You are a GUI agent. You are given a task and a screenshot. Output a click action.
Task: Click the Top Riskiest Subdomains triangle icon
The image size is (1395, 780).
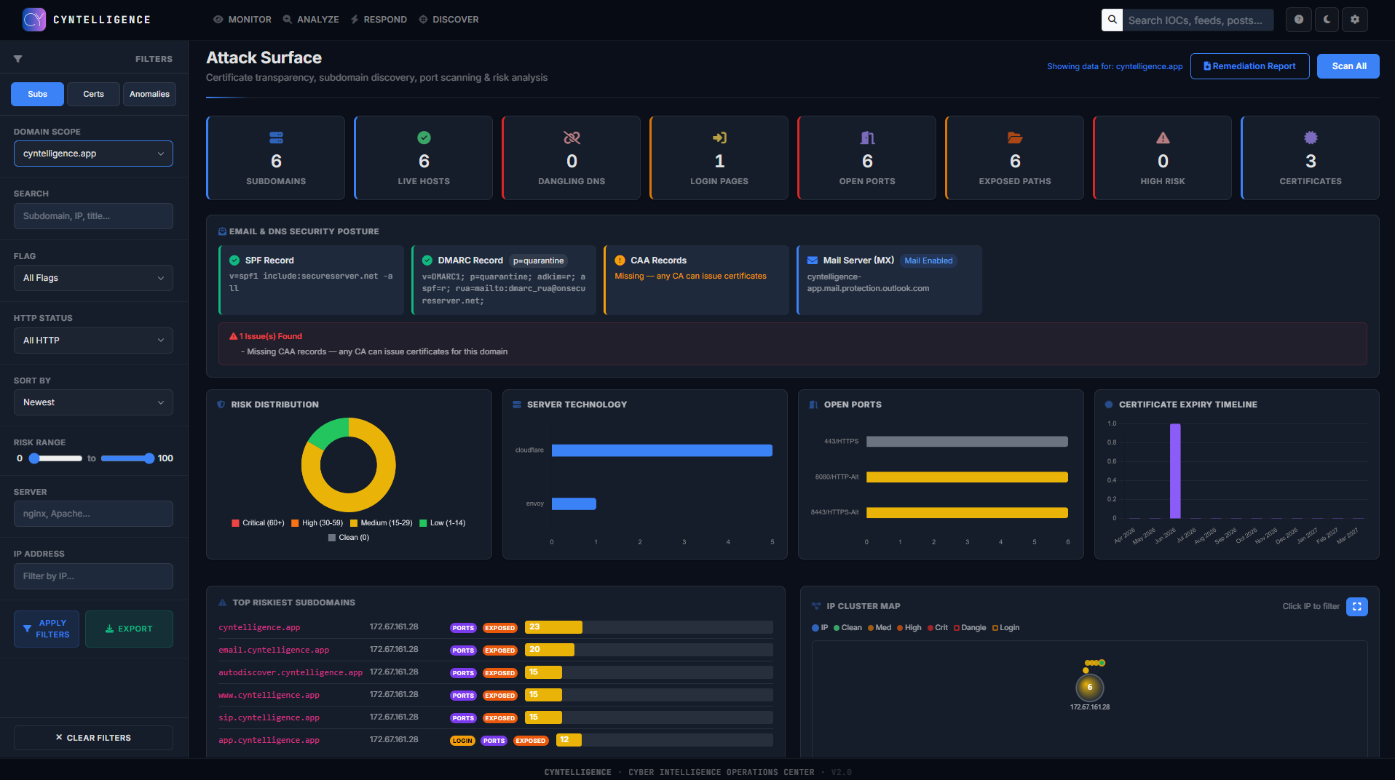point(222,602)
